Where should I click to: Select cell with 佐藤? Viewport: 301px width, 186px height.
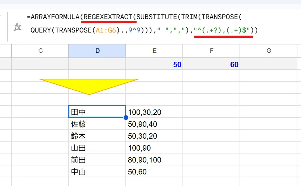click(97, 124)
